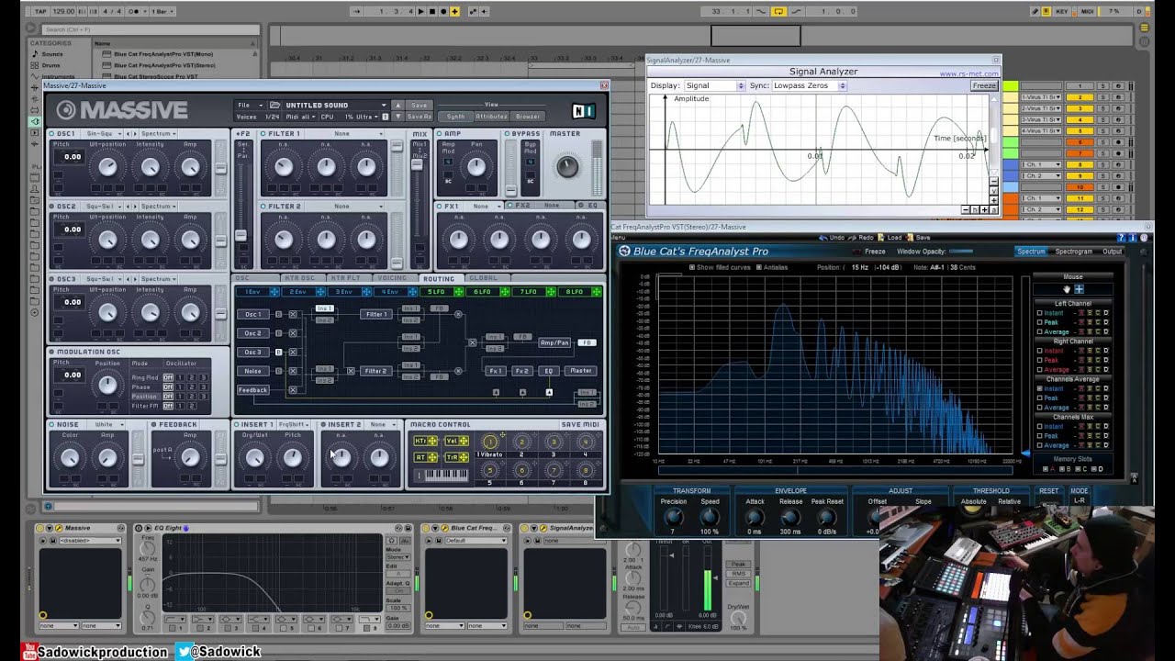
Task: Click the stop button in Ableton transport
Action: tap(432, 11)
